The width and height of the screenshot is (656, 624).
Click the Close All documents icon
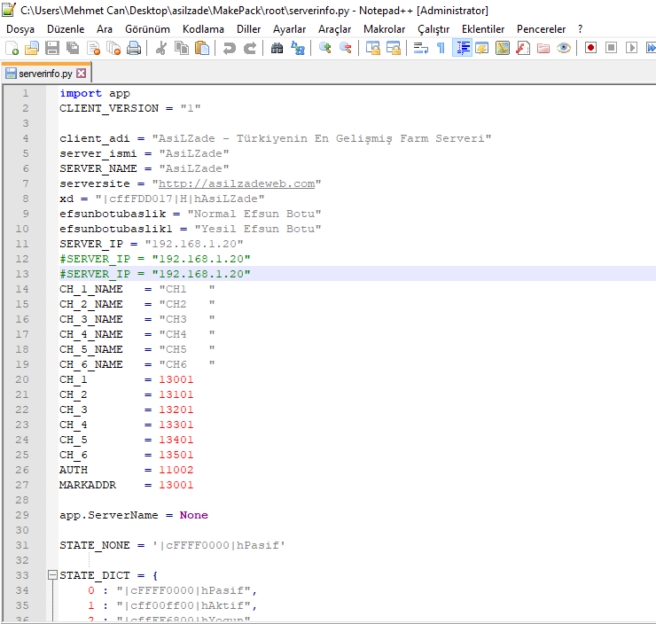click(113, 48)
